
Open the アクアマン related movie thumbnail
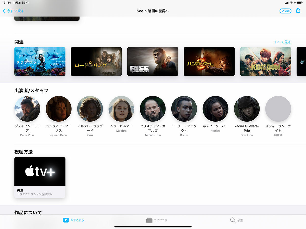(x=40, y=62)
